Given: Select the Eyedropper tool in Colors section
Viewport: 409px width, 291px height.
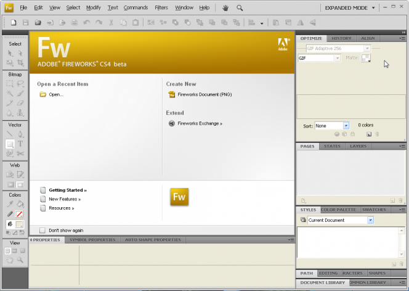Looking at the screenshot, I should tap(10, 204).
